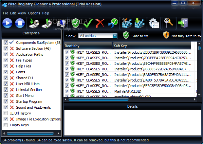Click the computer system restore icon
Image resolution: width=203 pixels, height=144 pixels.
tap(61, 24)
